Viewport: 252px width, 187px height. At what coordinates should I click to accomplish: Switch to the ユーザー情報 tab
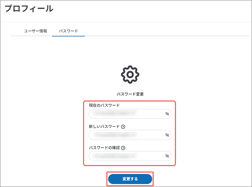34,31
